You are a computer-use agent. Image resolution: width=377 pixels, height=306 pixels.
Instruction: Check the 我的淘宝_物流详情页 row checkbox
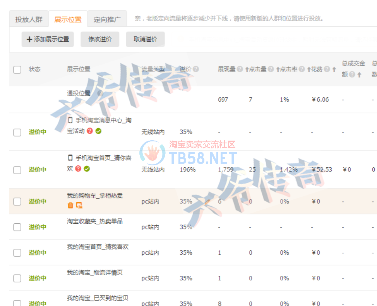pos(17,278)
